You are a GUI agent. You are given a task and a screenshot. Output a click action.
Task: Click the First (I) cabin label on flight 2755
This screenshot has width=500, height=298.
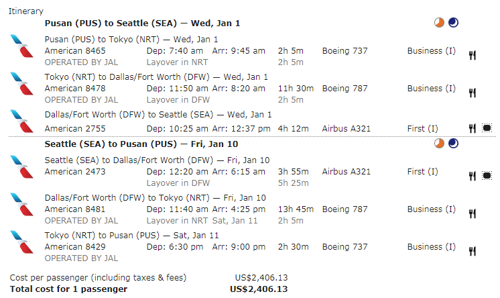422,129
